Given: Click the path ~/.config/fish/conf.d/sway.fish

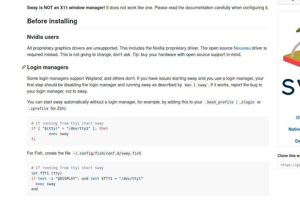Looking at the screenshot, I should pyautogui.click(x=107, y=153).
